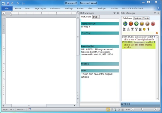This screenshot has height=113, width=162.
Task: Click the Word application icon in title bar
Action: point(3,3)
